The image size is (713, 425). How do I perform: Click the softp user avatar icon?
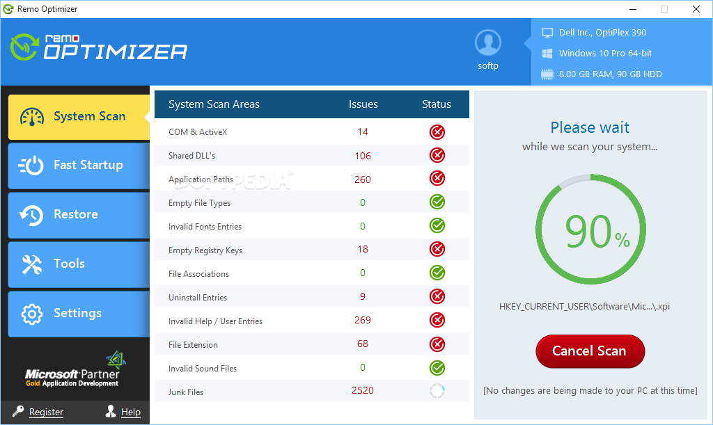[x=488, y=42]
